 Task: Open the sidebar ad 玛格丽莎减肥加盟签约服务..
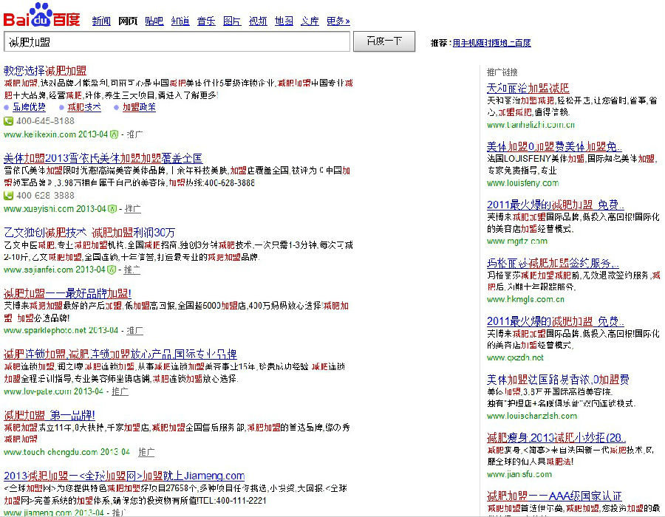tap(553, 263)
